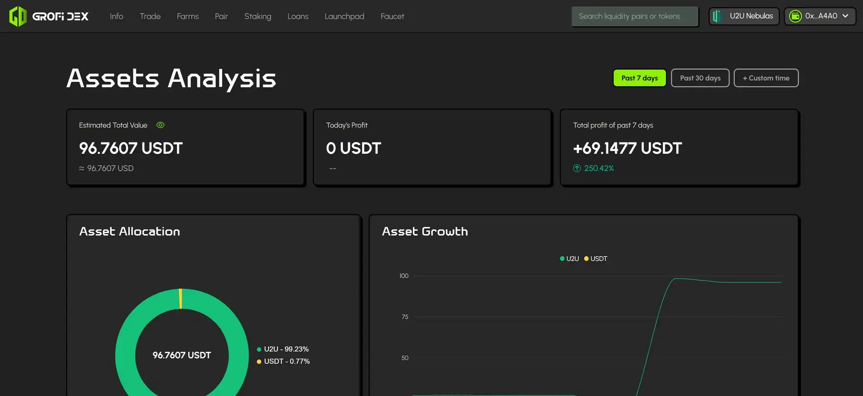Image resolution: width=863 pixels, height=396 pixels.
Task: Open the Trade menu item
Action: pos(150,16)
